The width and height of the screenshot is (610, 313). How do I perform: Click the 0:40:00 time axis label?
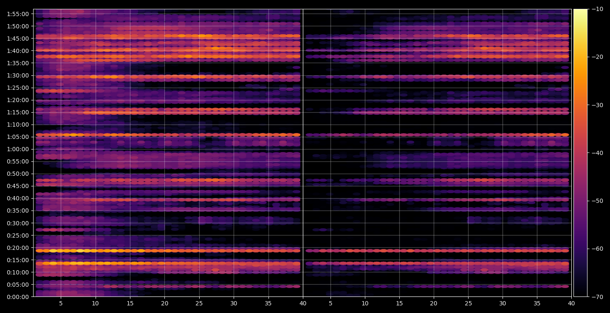(18, 198)
